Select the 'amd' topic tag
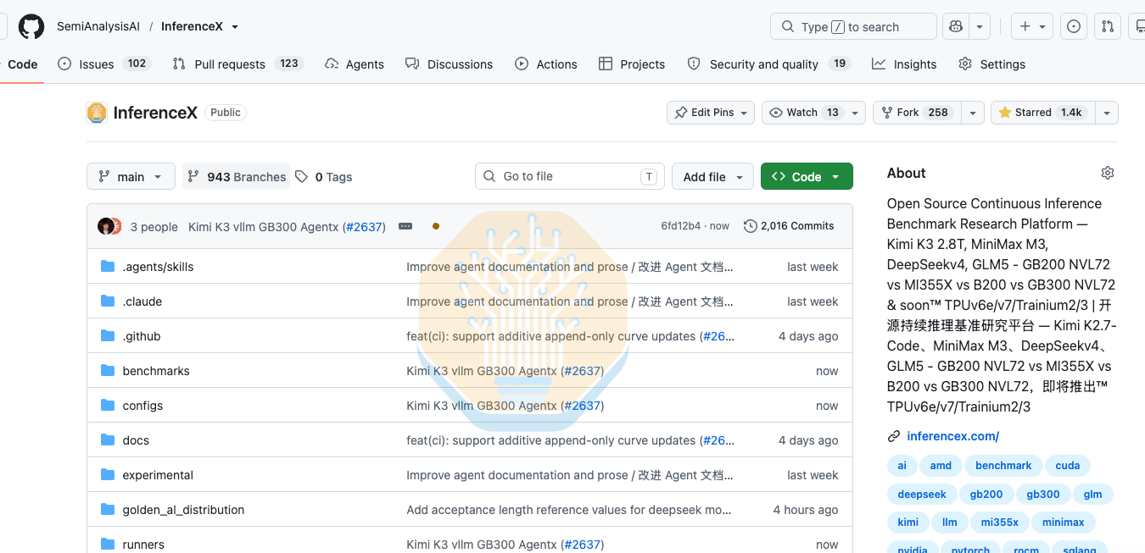Viewport: 1145px width, 553px height. tap(941, 466)
